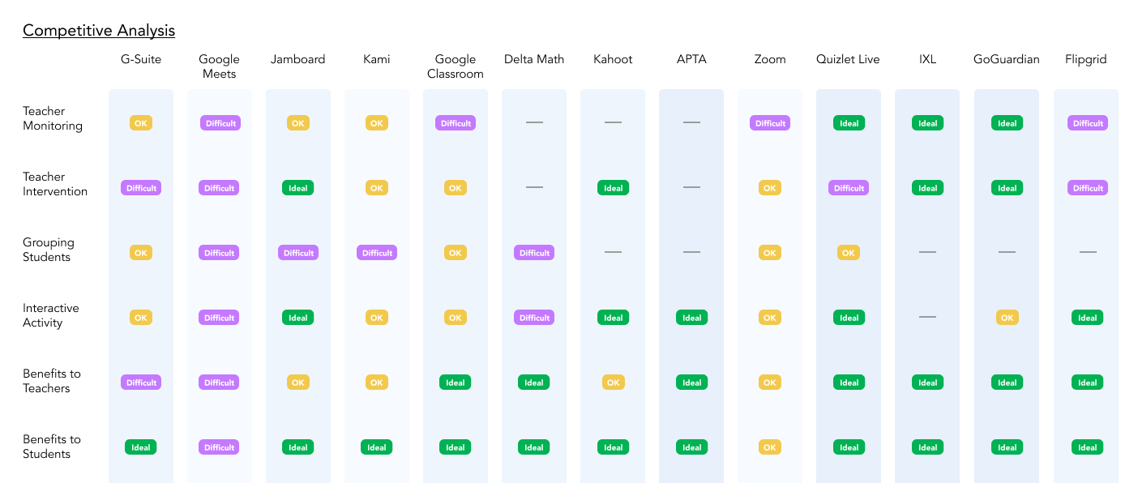Viewport: 1138px width, 483px height.
Task: Select the Grouping Students row label
Action: tap(48, 250)
